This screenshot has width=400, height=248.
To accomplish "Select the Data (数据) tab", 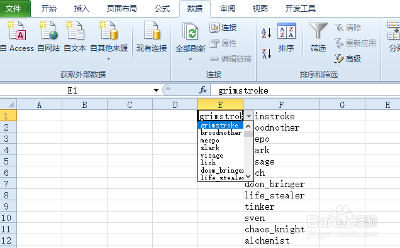I will 195,9.
